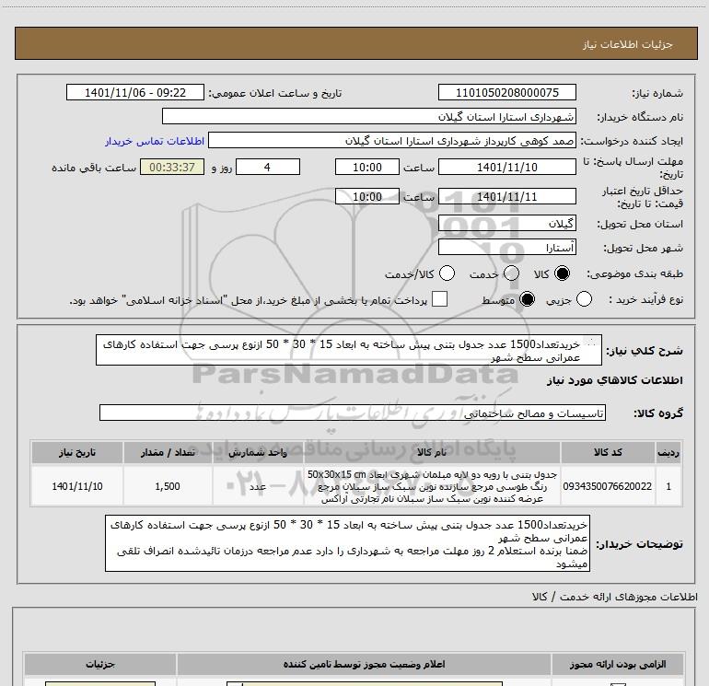Click the unit cell عدد
The width and height of the screenshot is (709, 686).
(x=258, y=486)
